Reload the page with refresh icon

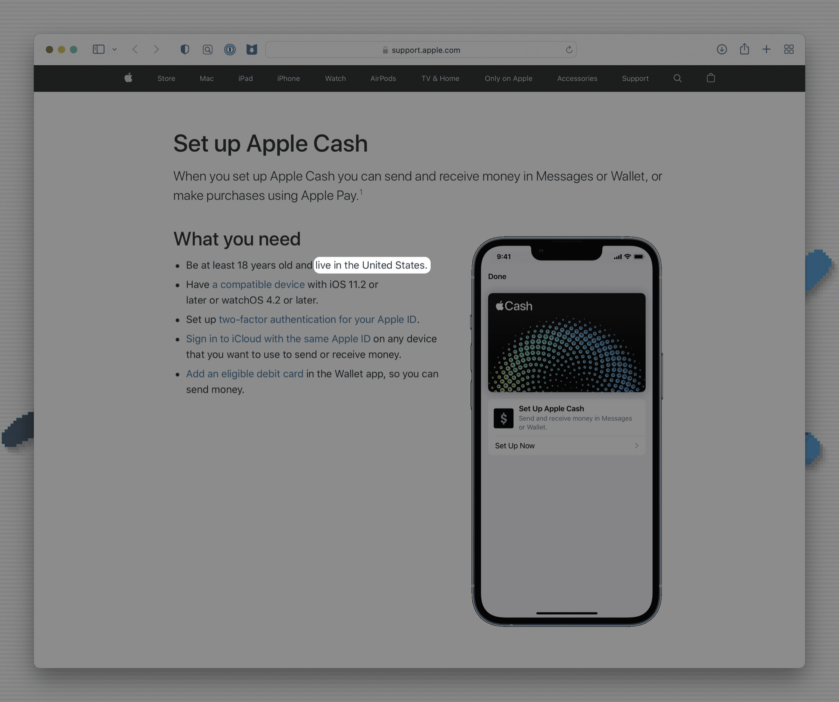pyautogui.click(x=569, y=50)
